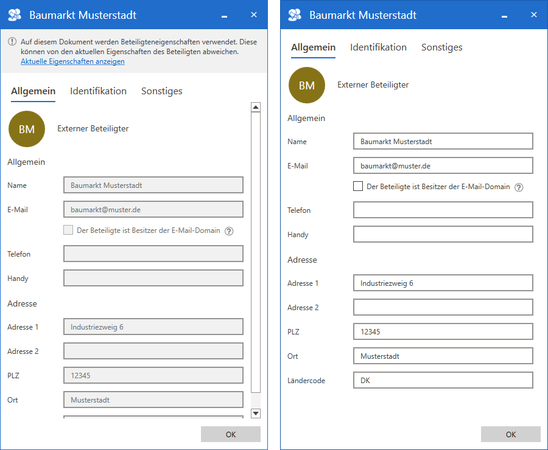Minimize the dialog containing the Ländercode field
Image resolution: width=548 pixels, height=450 pixels.
pyautogui.click(x=504, y=15)
